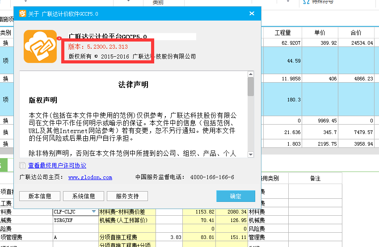Viewport: 379px width, 247px height.
Task: Select the cell with value 24534.04
Action: 356,43
